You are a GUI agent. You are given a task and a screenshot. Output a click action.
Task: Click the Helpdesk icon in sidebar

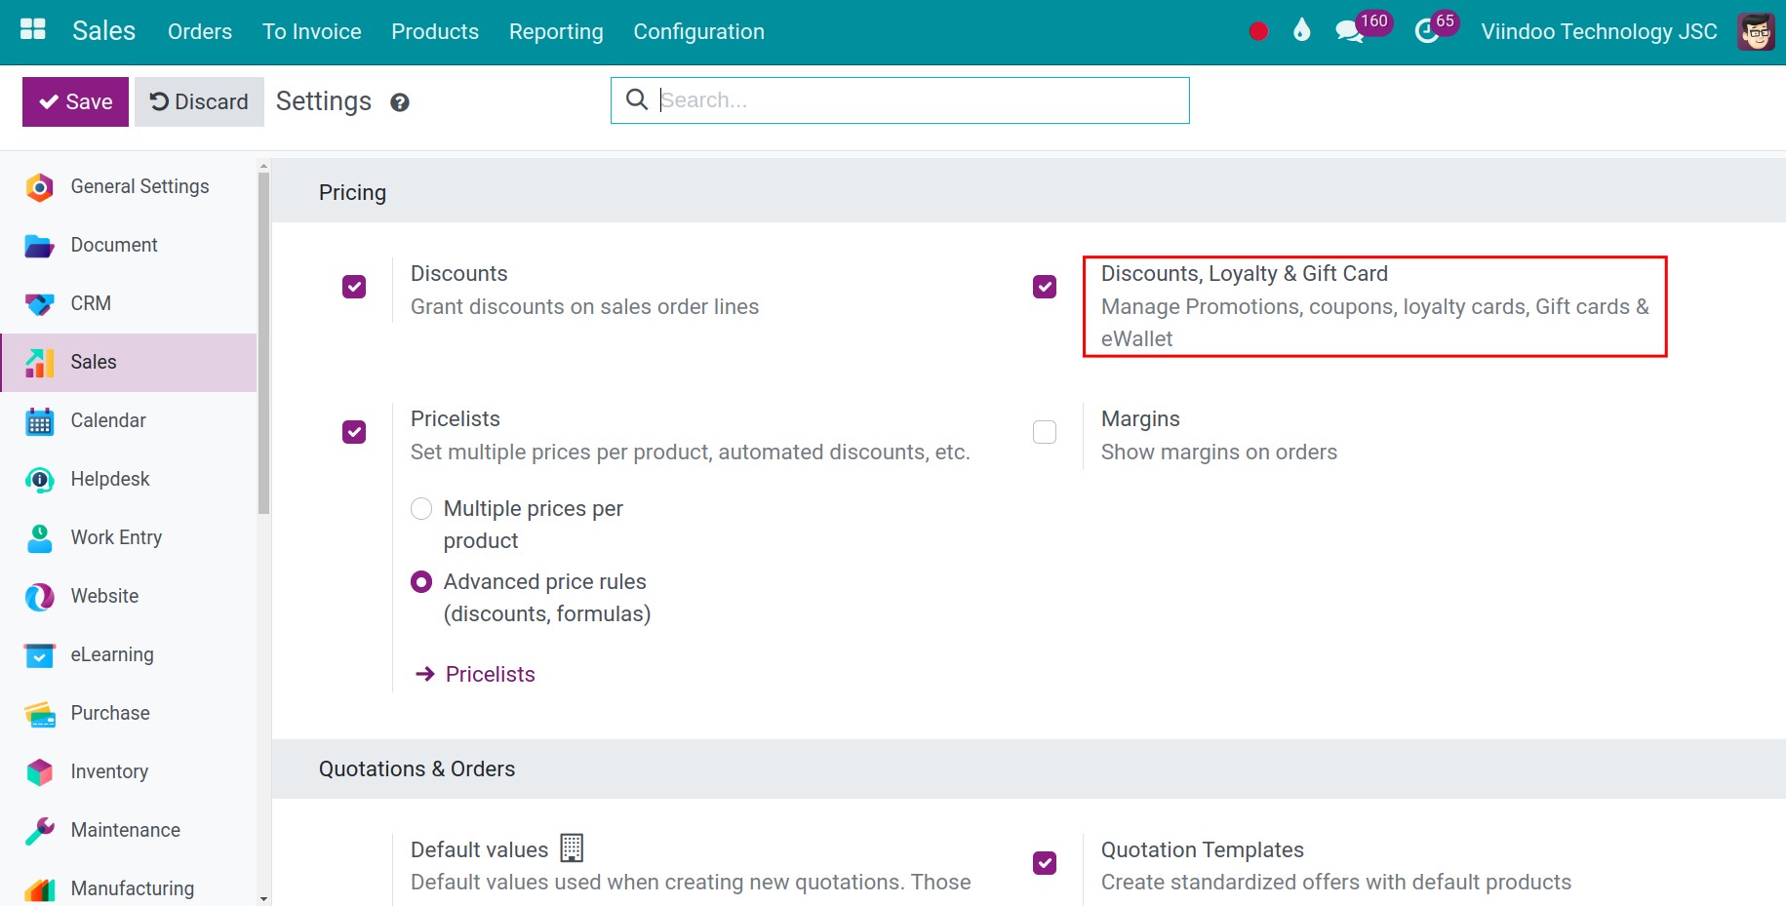(x=39, y=480)
